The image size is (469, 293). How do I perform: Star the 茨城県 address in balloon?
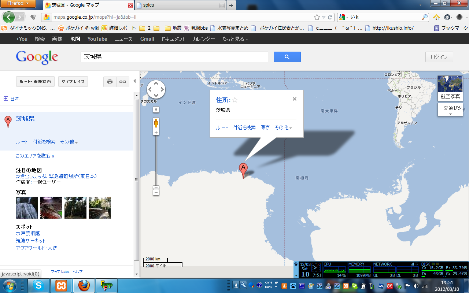pos(235,100)
